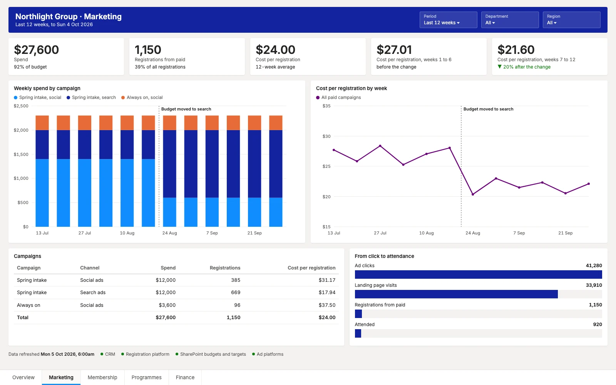This screenshot has width=616, height=385.
Task: Click the $27,600 Spend card value
Action: (36, 50)
